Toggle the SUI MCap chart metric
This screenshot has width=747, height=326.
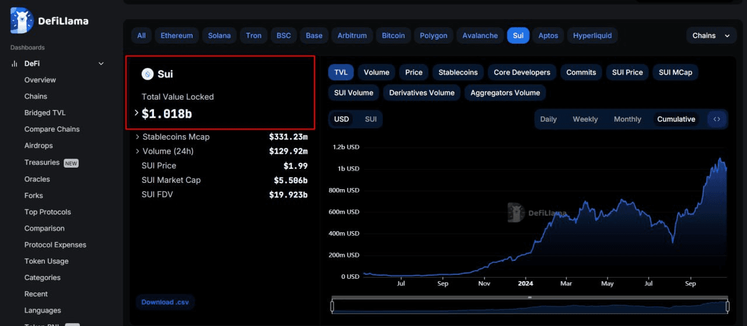pyautogui.click(x=675, y=72)
